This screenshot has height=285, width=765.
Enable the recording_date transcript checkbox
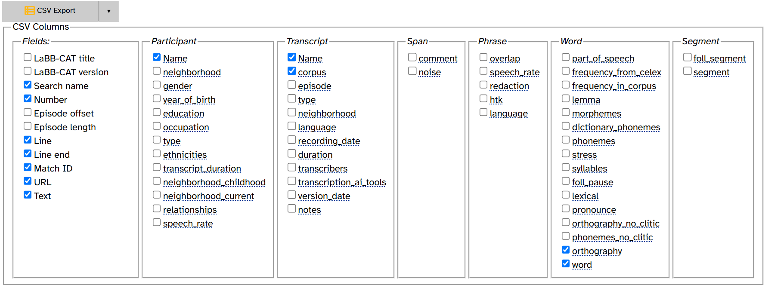[x=292, y=140]
